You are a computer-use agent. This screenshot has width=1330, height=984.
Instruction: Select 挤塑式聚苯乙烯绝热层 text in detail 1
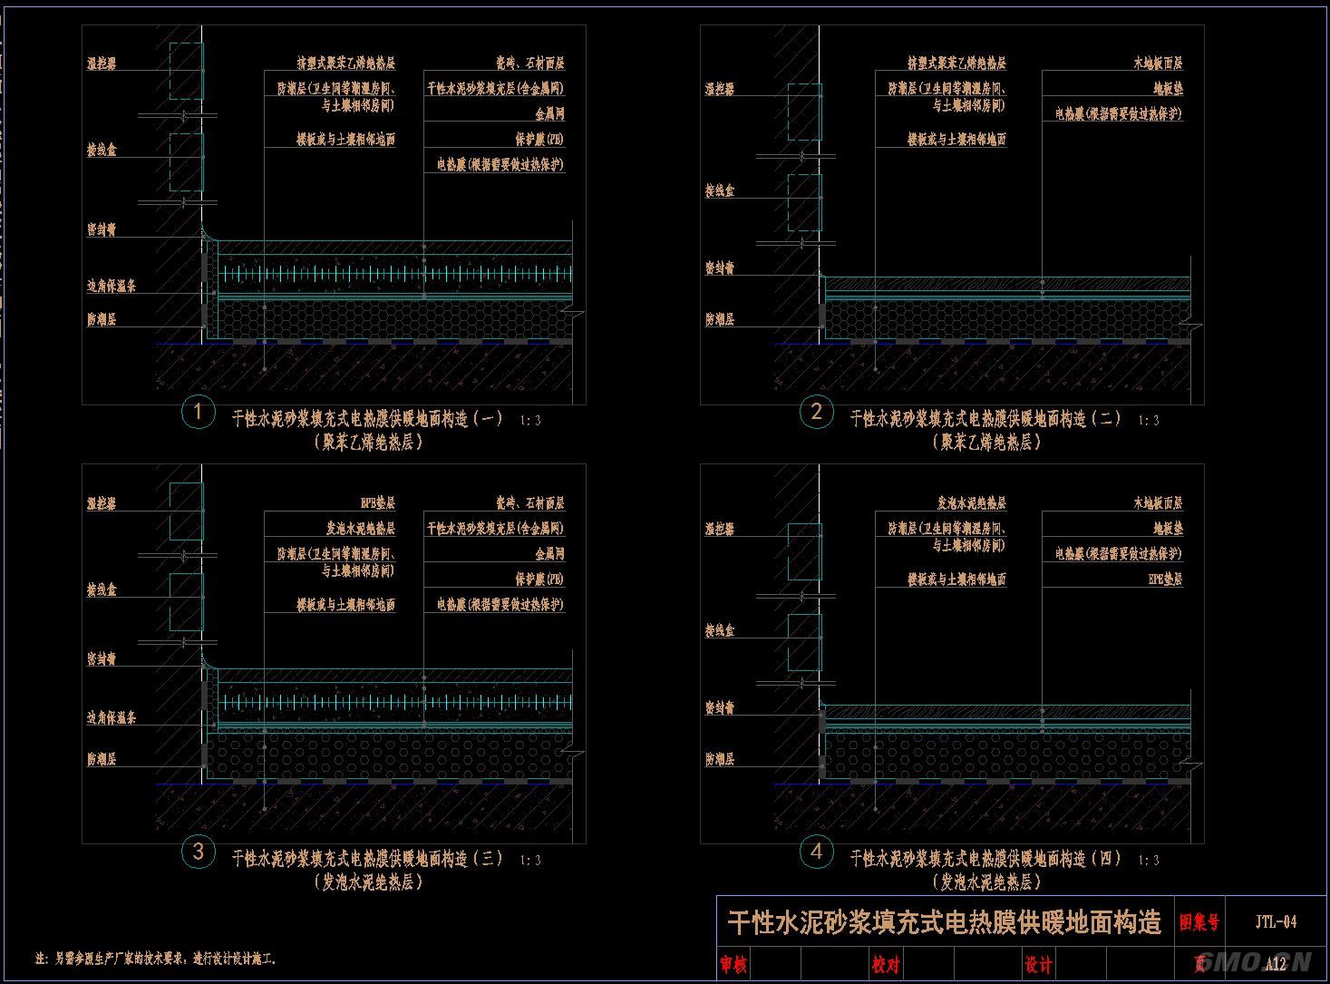click(346, 63)
